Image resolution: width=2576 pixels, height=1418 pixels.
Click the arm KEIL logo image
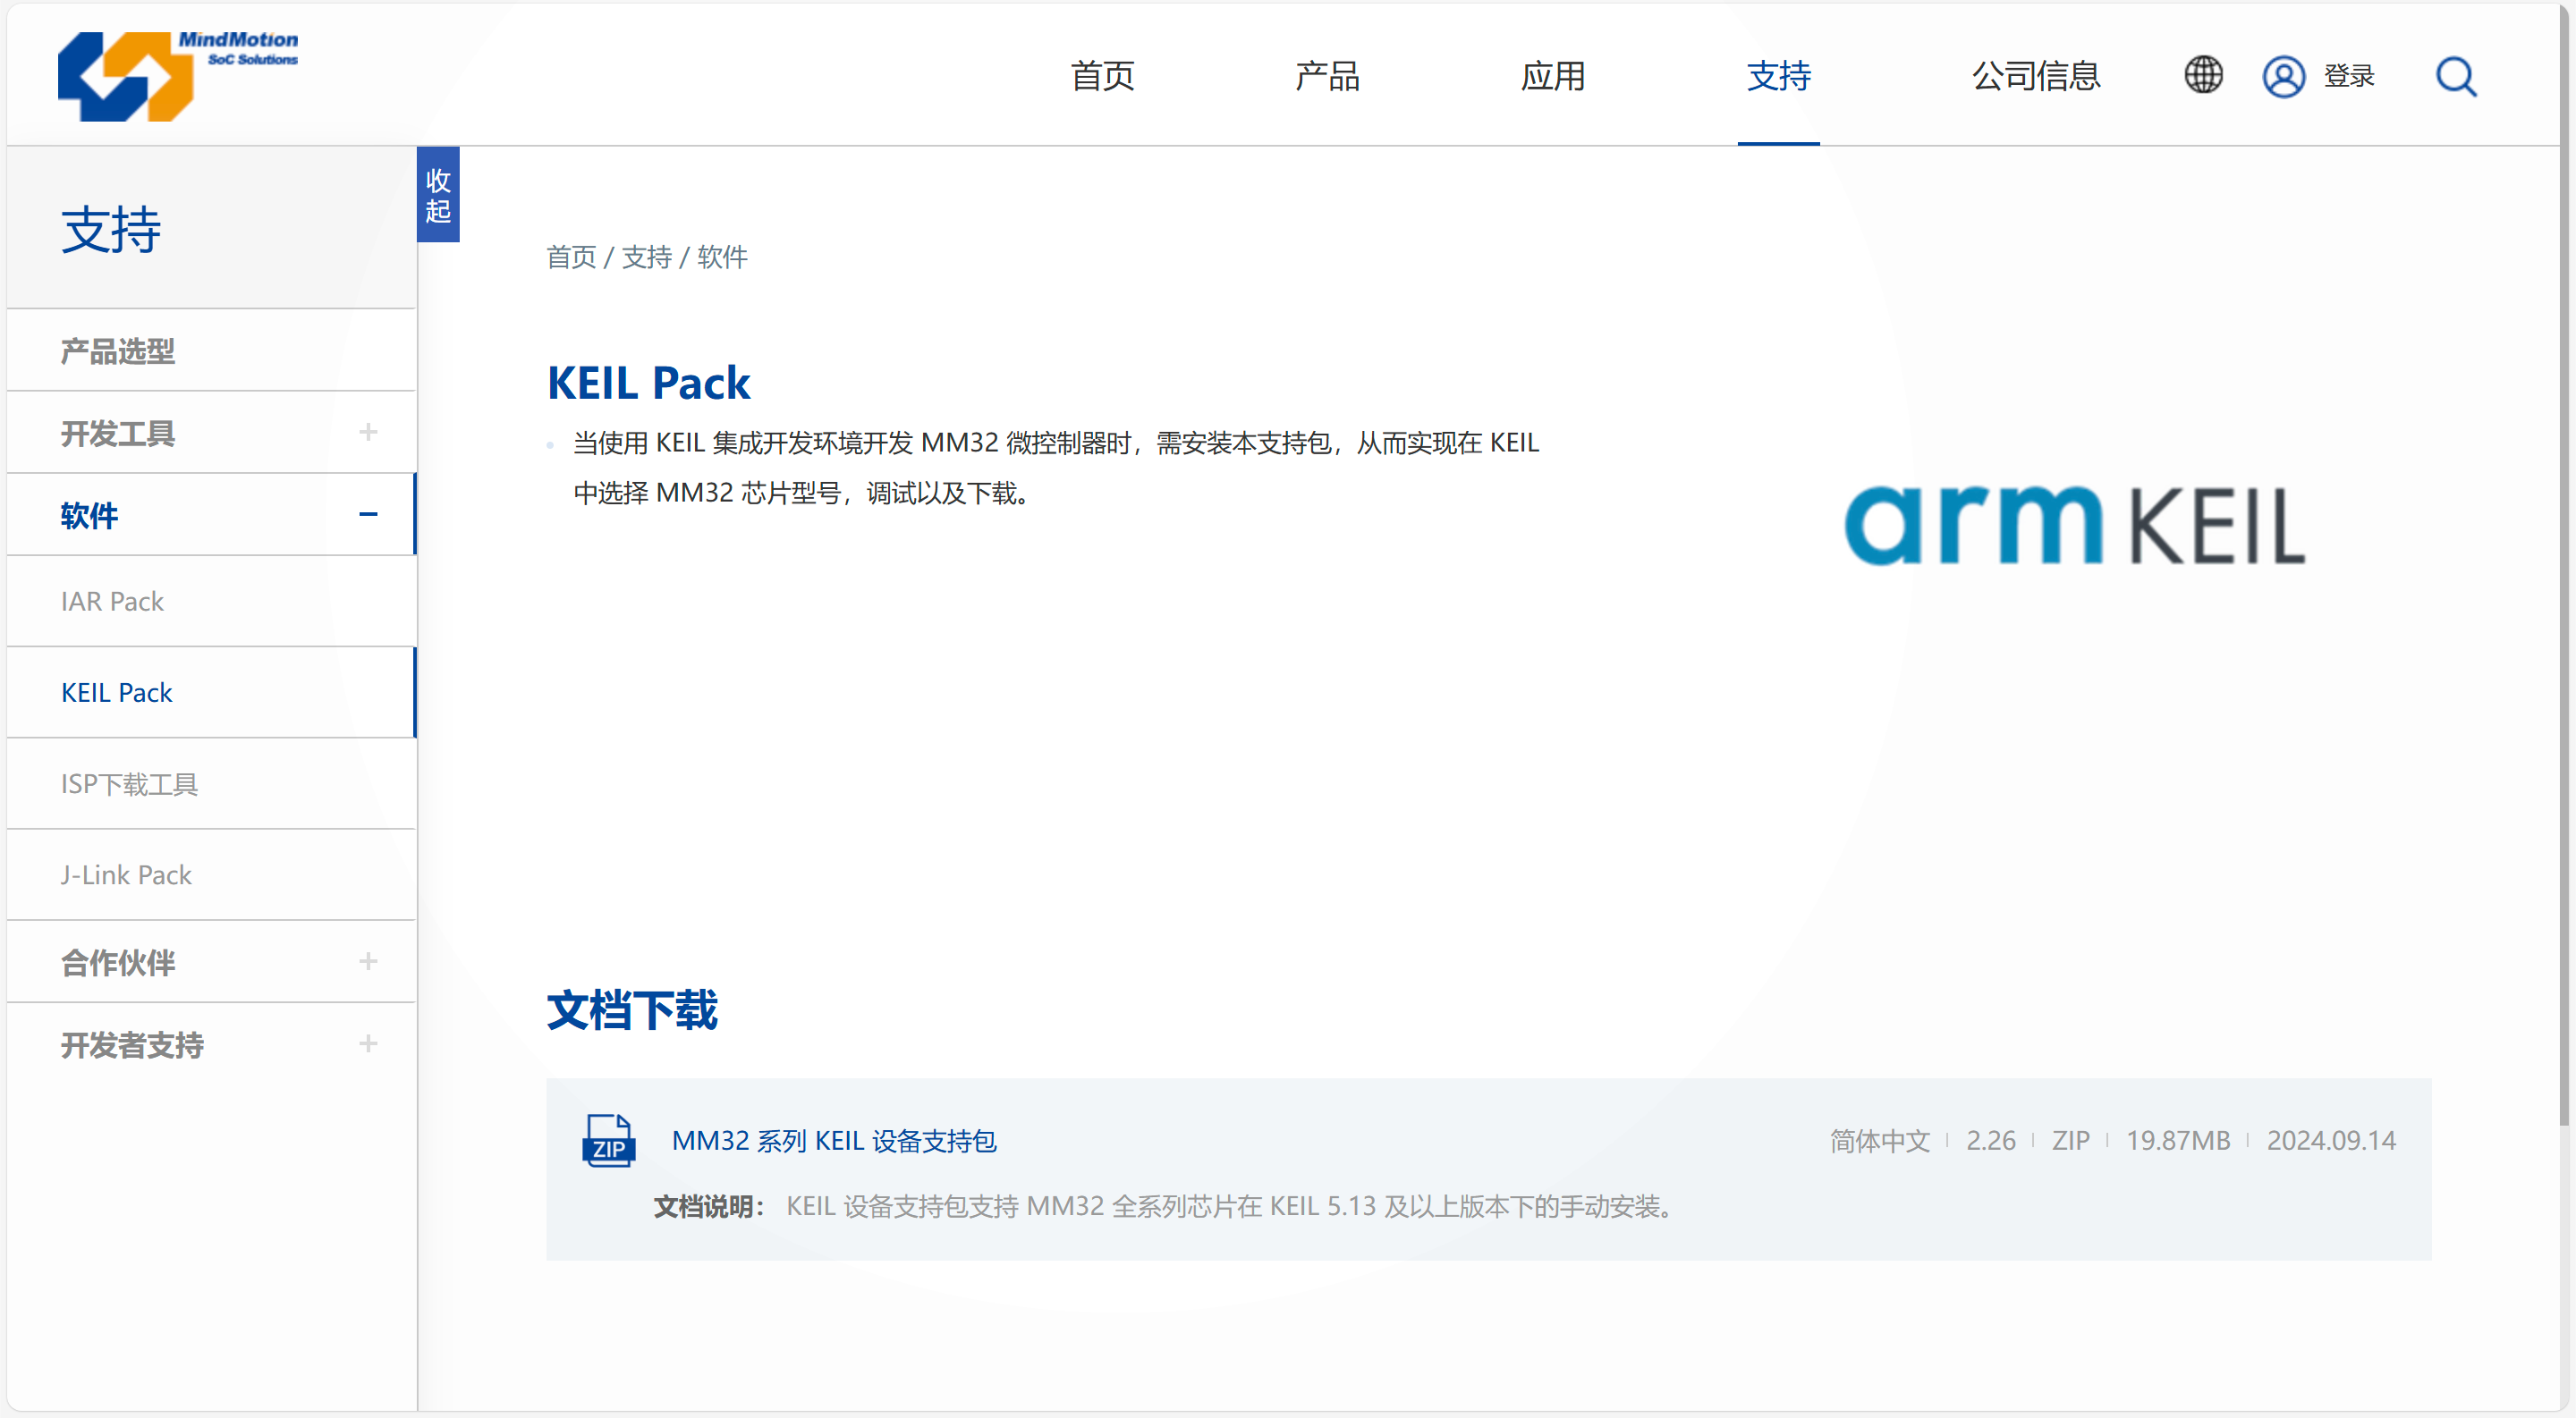point(2074,525)
